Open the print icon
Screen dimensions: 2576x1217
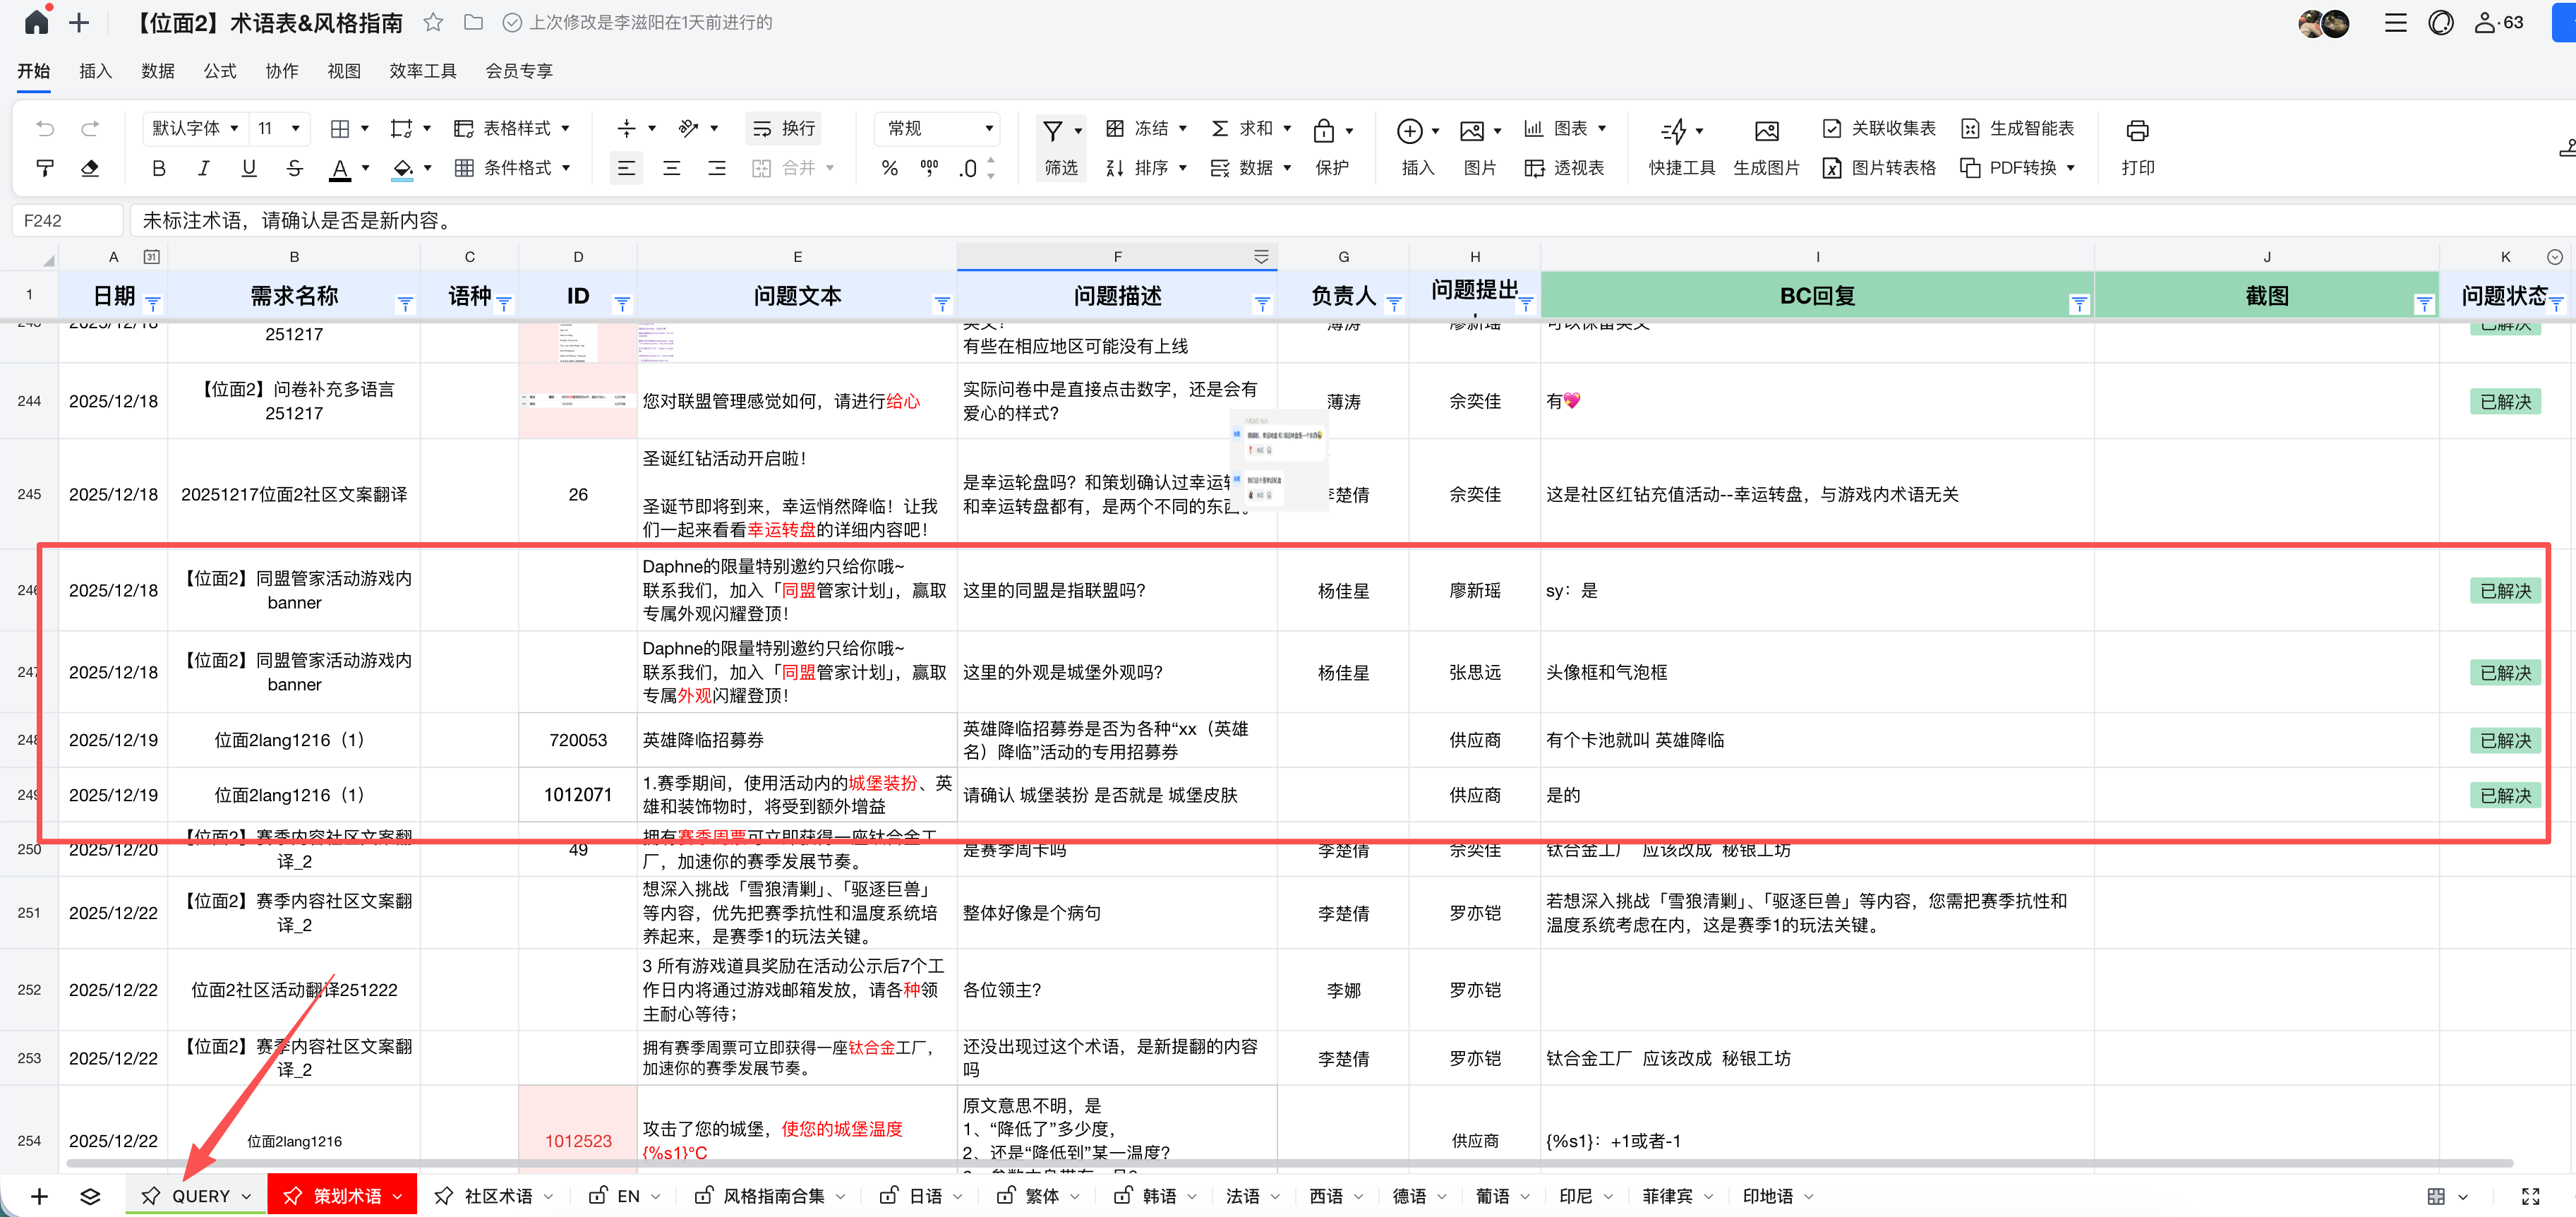click(x=2137, y=130)
